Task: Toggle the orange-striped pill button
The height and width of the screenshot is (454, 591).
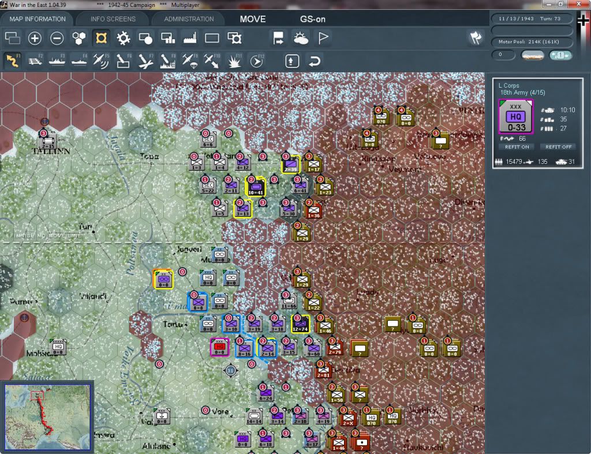Action: click(x=533, y=55)
